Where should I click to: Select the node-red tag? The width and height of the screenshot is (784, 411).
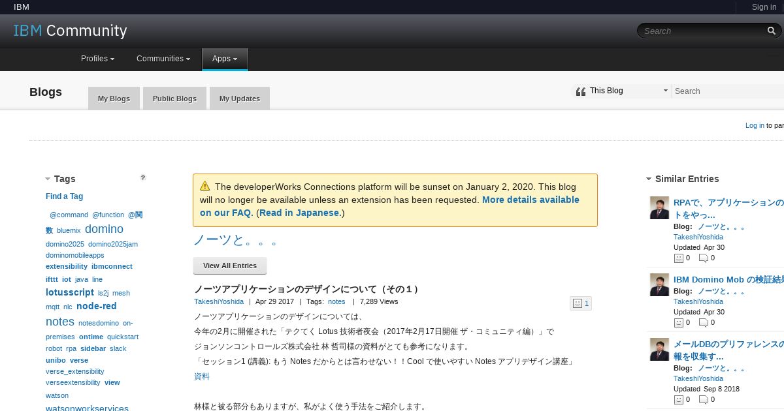point(97,306)
